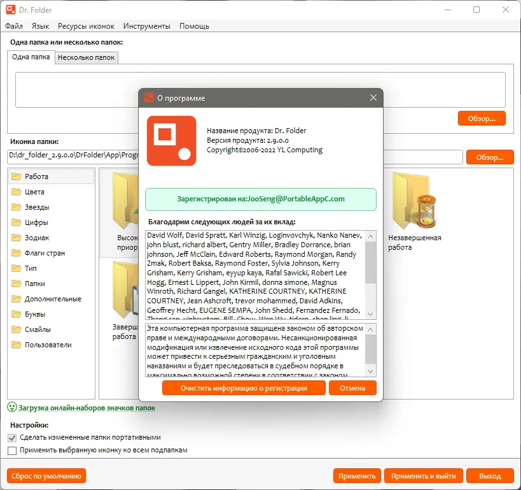The height and width of the screenshot is (490, 521).
Task: Click the Copyright©2006-2022 YL Computing text
Action: pyautogui.click(x=265, y=150)
